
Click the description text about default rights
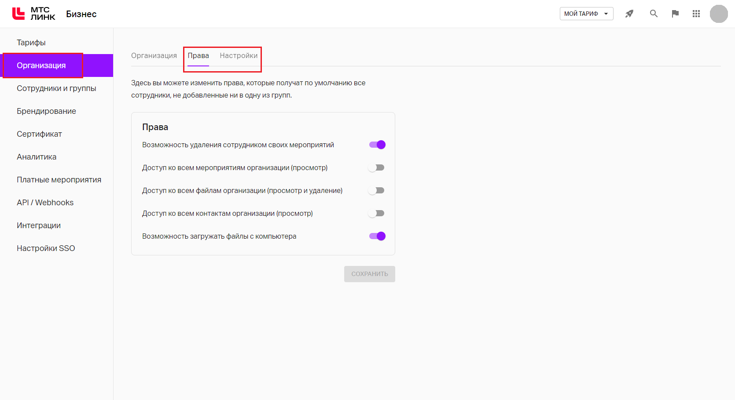[x=248, y=89]
